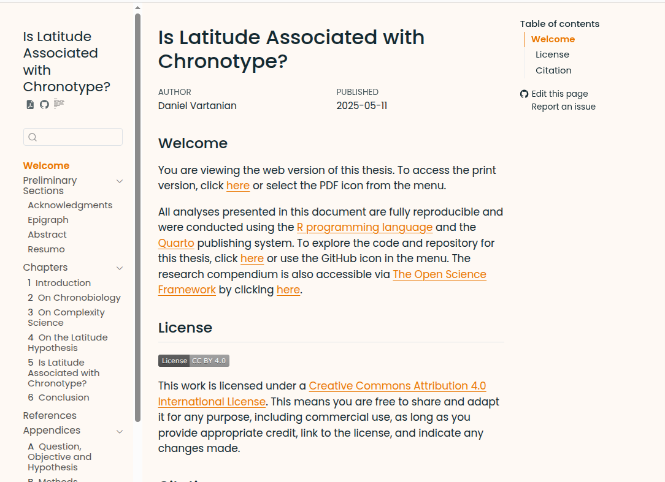Open the Creative Commons Attribution 4.0 link
The width and height of the screenshot is (665, 482).
[x=397, y=386]
